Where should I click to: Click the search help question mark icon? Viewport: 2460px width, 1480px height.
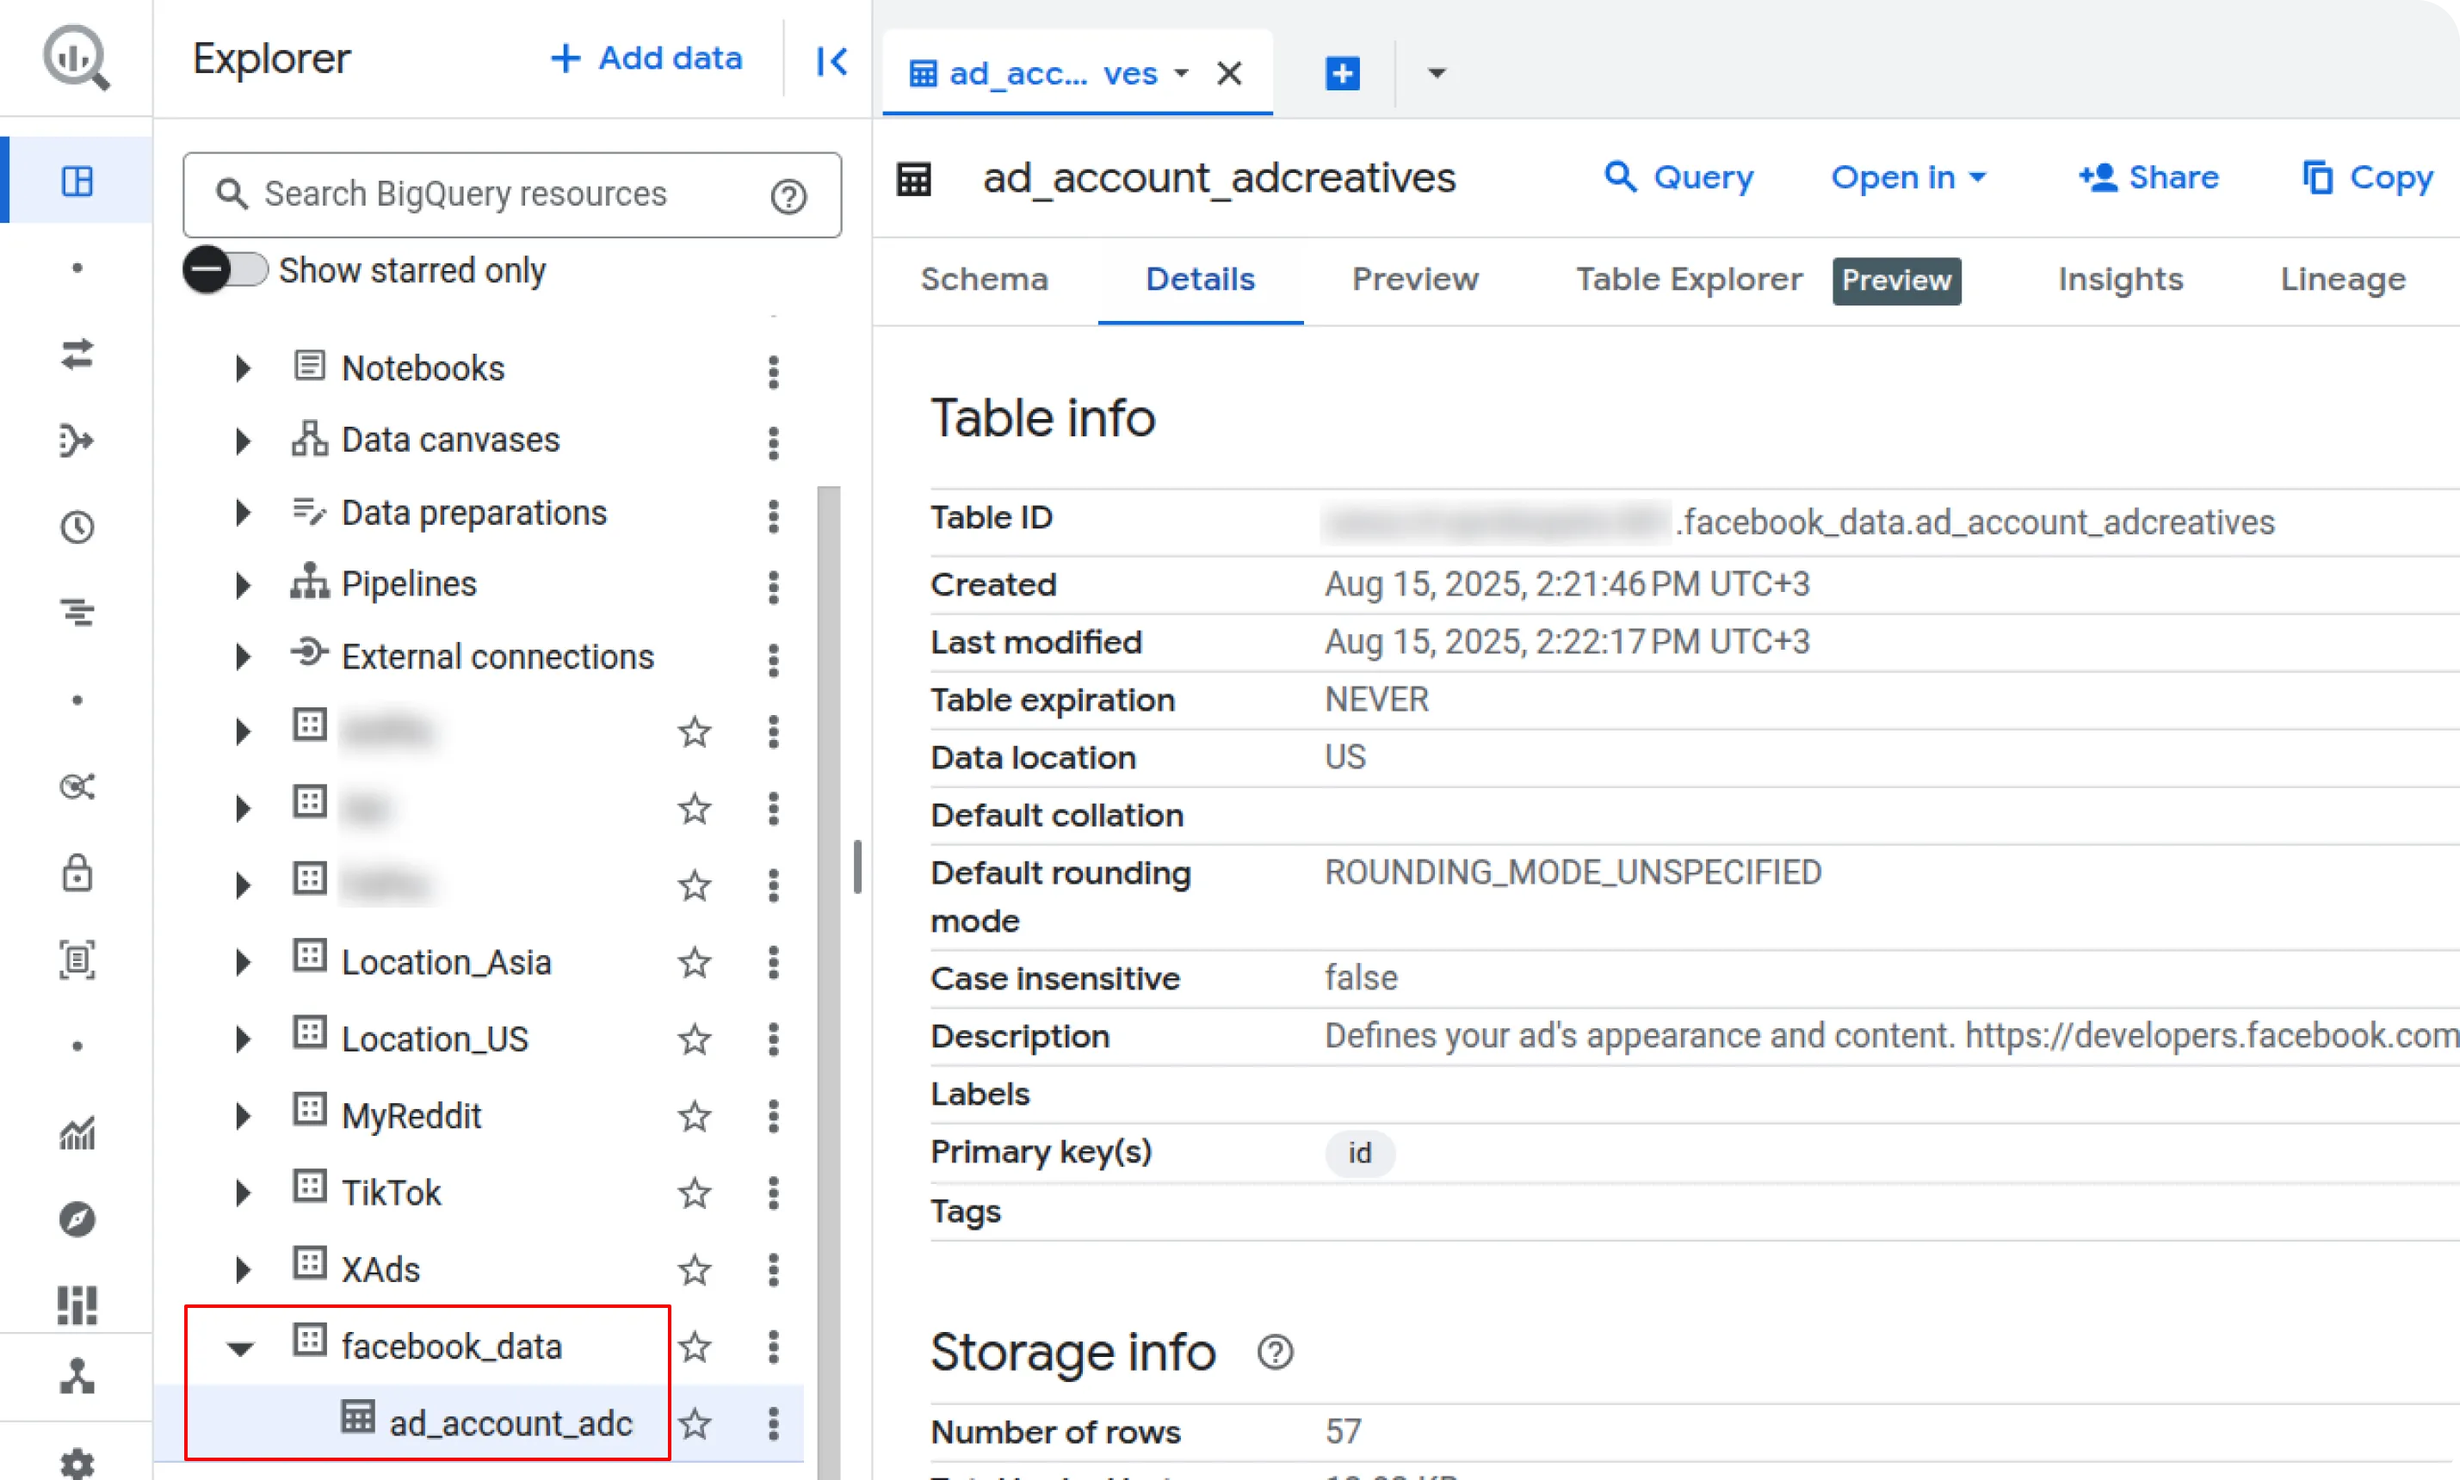click(x=788, y=196)
